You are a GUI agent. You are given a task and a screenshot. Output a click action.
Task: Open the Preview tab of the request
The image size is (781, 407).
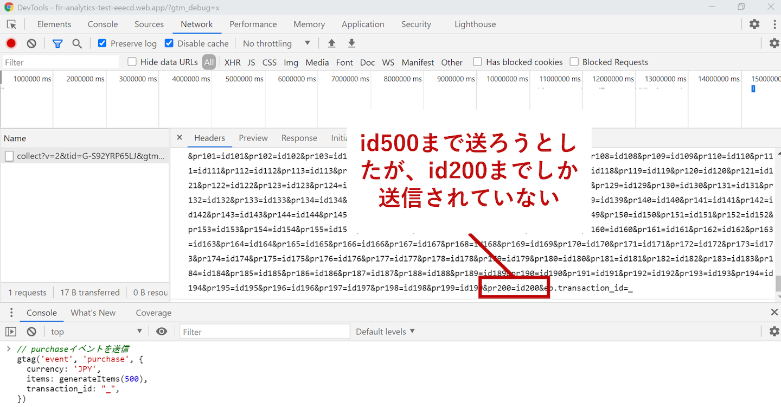[253, 138]
